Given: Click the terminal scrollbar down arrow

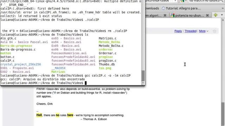Looking at the screenshot, I should click(x=143, y=83).
